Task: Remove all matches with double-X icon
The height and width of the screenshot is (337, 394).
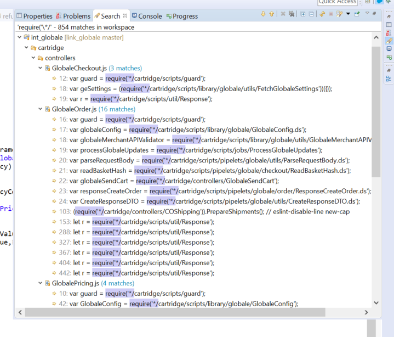Action: pyautogui.click(x=292, y=14)
